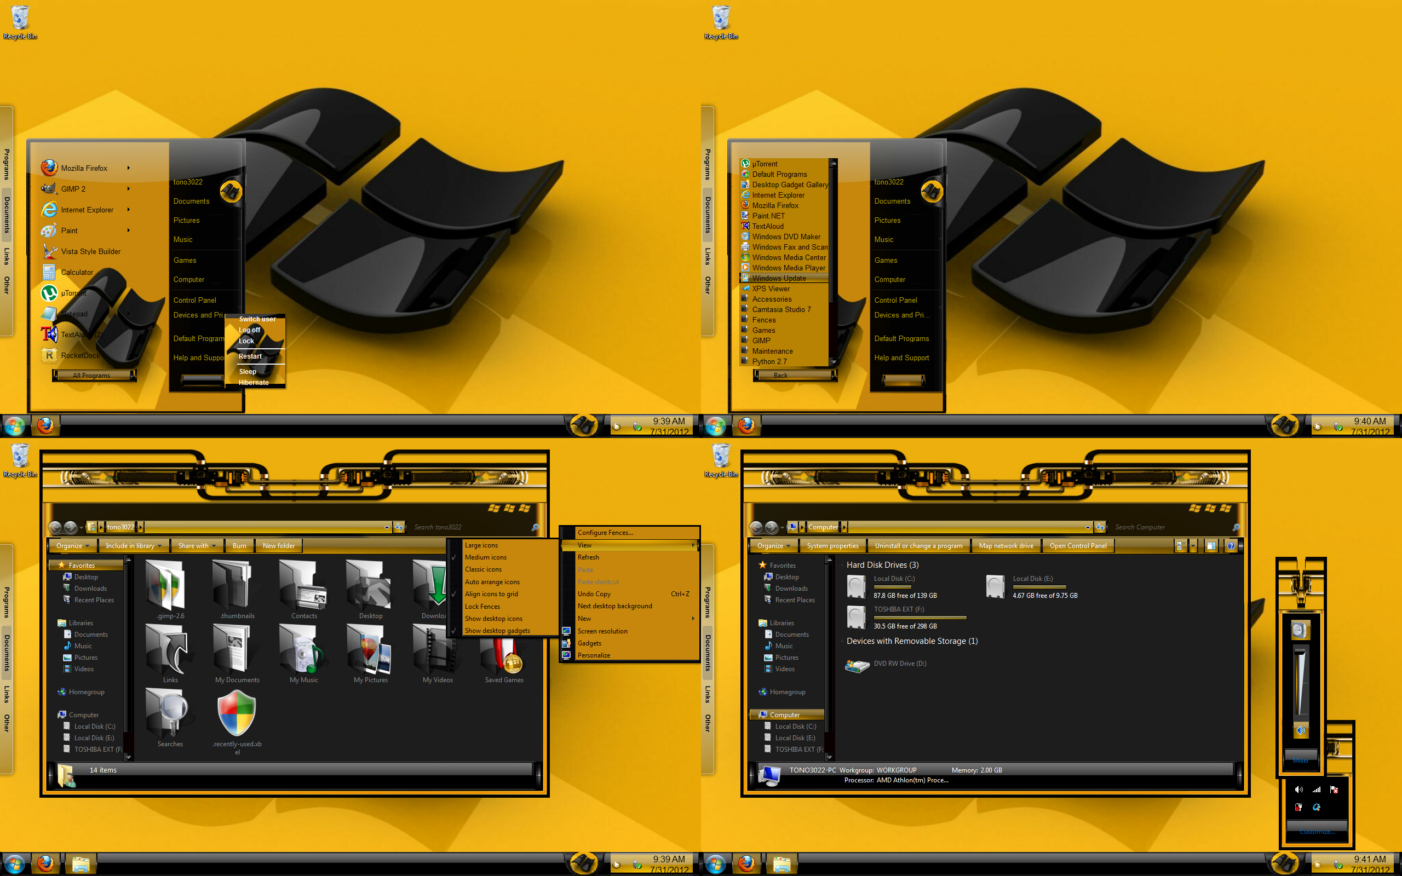Click the All Programs list scrollbar
The width and height of the screenshot is (1402, 876).
(833, 262)
